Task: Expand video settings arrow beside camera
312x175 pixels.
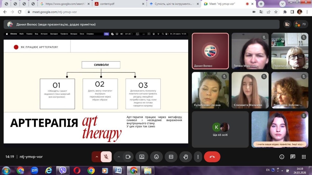Action: (119, 157)
